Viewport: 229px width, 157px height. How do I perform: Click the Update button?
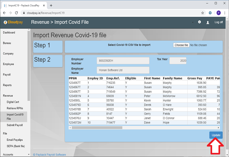[216, 135]
